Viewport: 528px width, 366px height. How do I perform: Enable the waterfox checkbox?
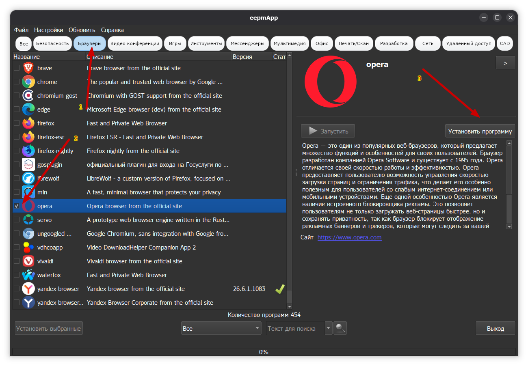[x=17, y=275]
